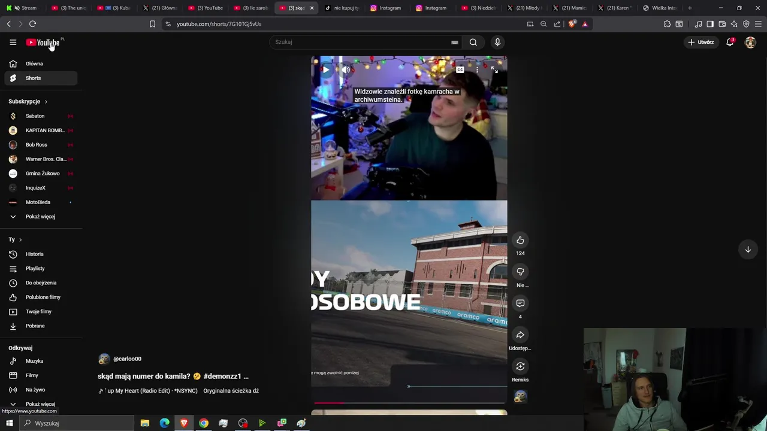767x431 pixels.
Task: Switch to the Stream browser tab
Action: pos(25,8)
